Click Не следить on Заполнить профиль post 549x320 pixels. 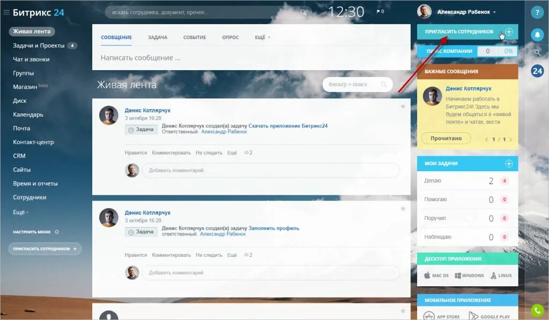pyautogui.click(x=209, y=255)
